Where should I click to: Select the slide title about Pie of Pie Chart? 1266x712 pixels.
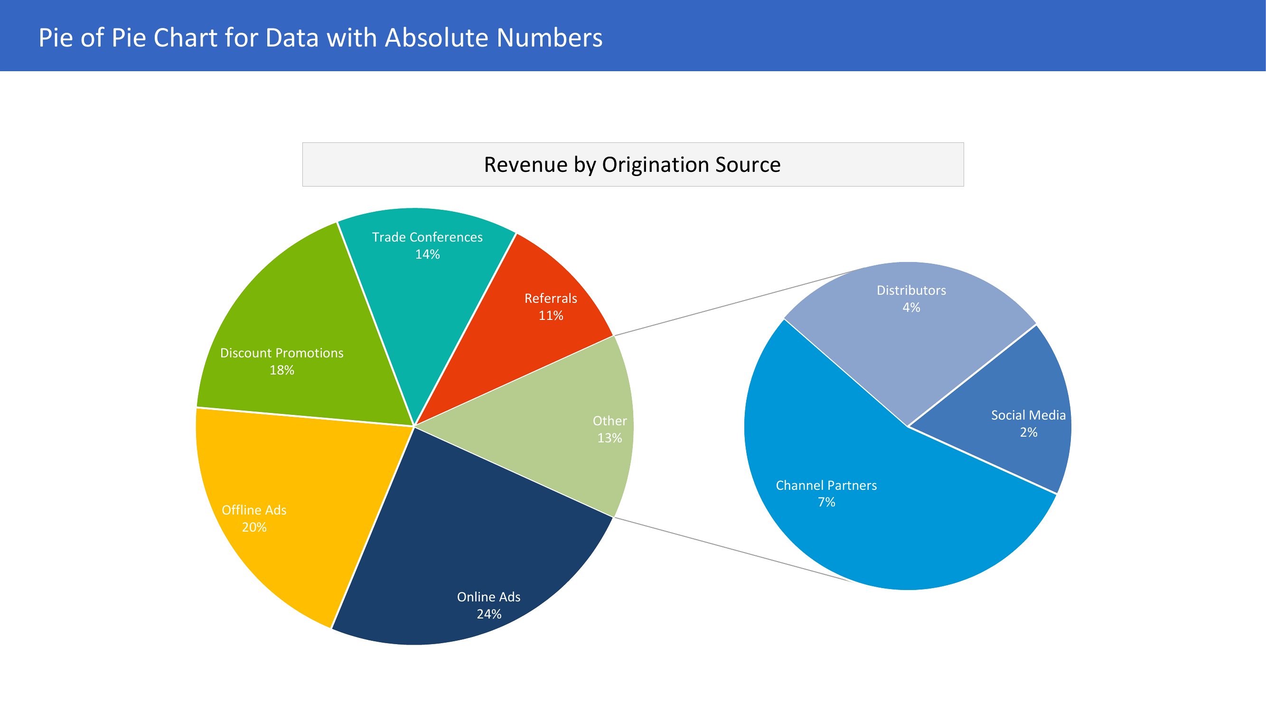tap(320, 37)
